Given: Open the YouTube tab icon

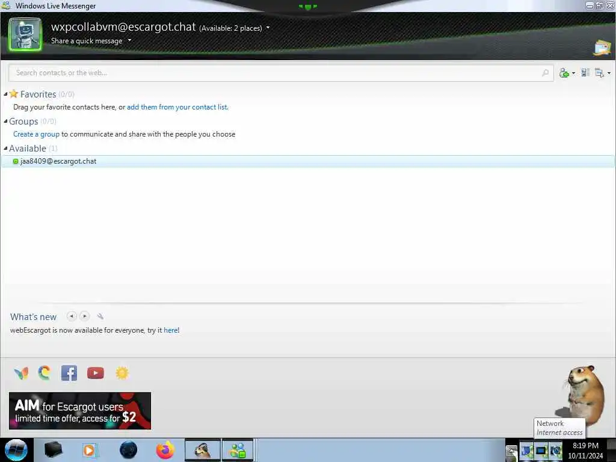Looking at the screenshot, I should [96, 373].
